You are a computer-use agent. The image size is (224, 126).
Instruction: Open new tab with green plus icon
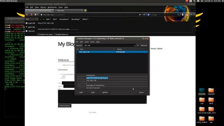[x=85, y=10]
